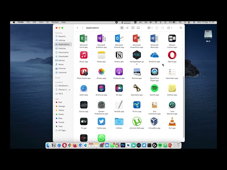Select the Photos app icon
The image size is (227, 170).
click(x=101, y=72)
